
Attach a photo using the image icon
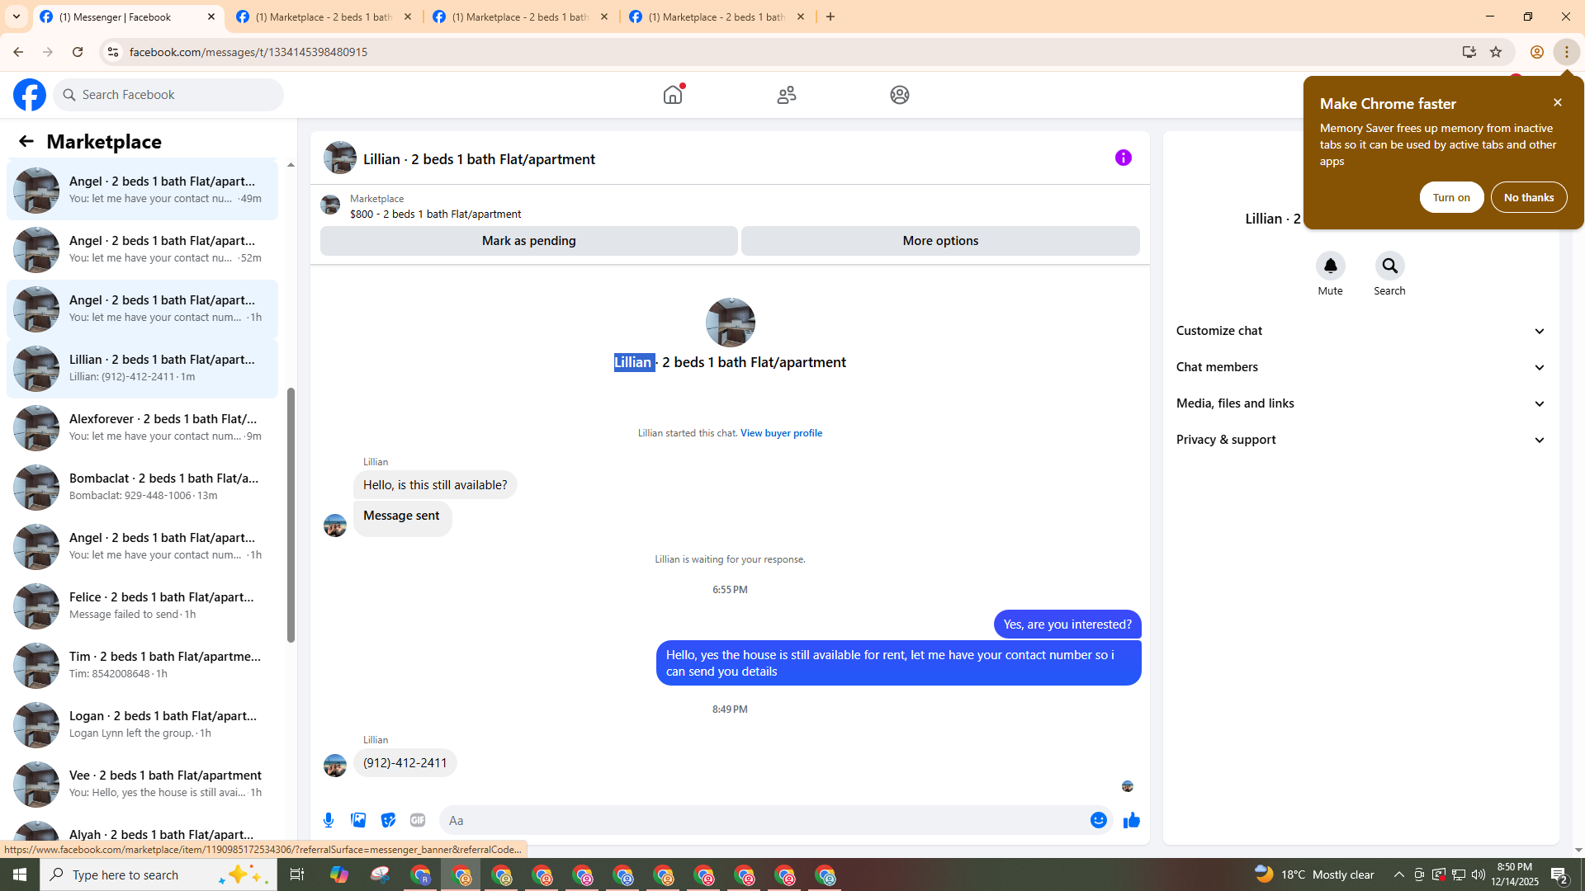tap(358, 820)
